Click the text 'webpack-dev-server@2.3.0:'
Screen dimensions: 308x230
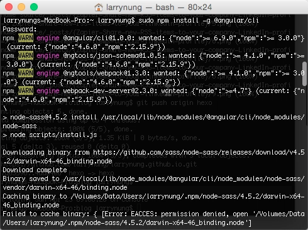pyautogui.click(x=110, y=90)
